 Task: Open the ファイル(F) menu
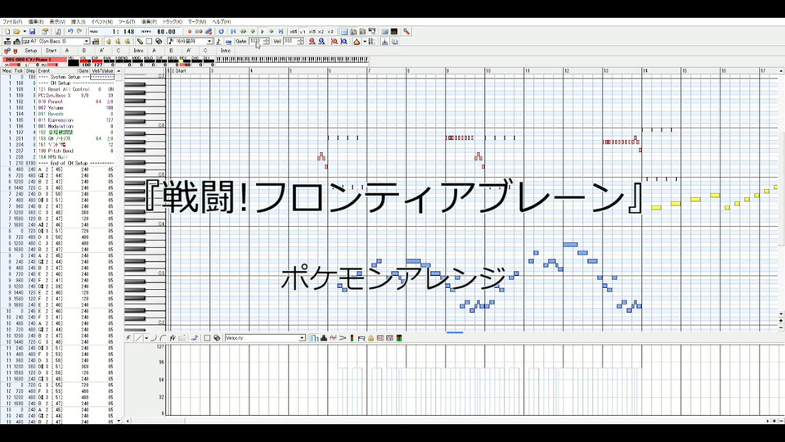12,22
